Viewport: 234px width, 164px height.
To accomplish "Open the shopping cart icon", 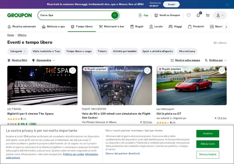I will (207, 15).
